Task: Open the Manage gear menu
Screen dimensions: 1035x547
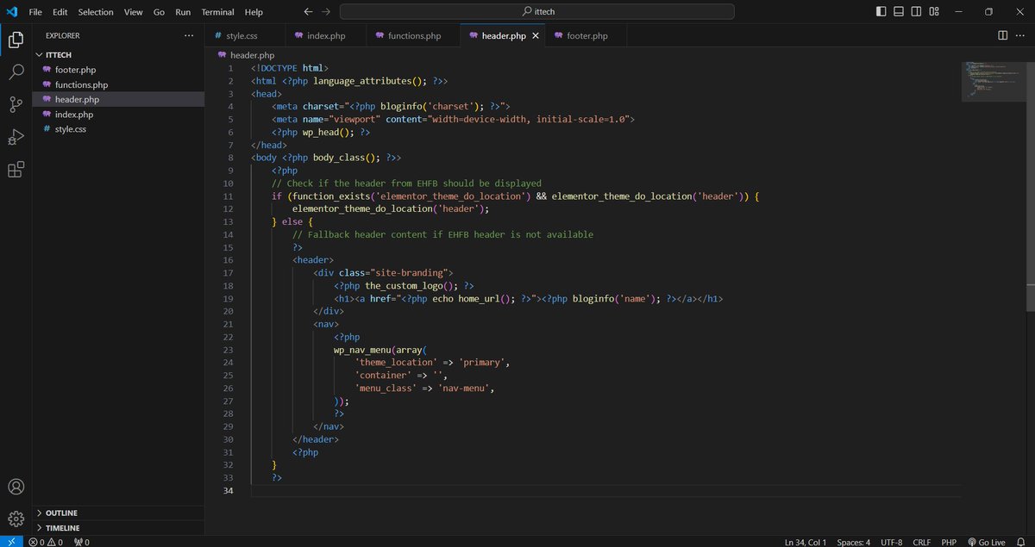Action: [16, 519]
